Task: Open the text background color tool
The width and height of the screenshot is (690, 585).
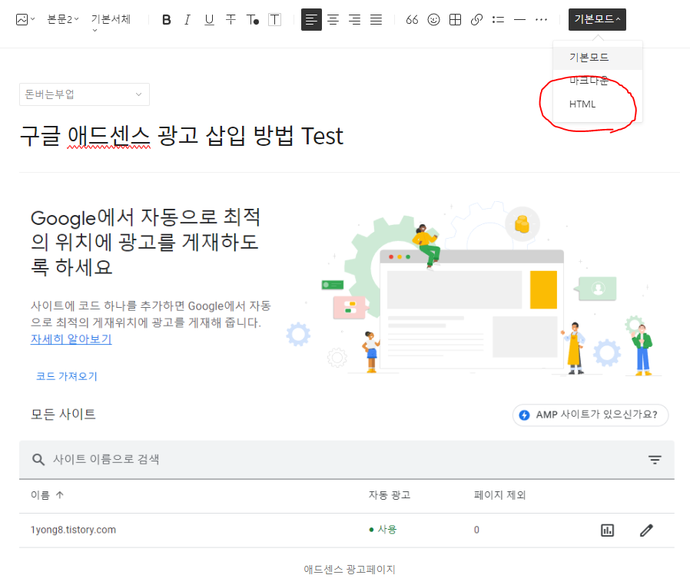Action: click(x=274, y=20)
